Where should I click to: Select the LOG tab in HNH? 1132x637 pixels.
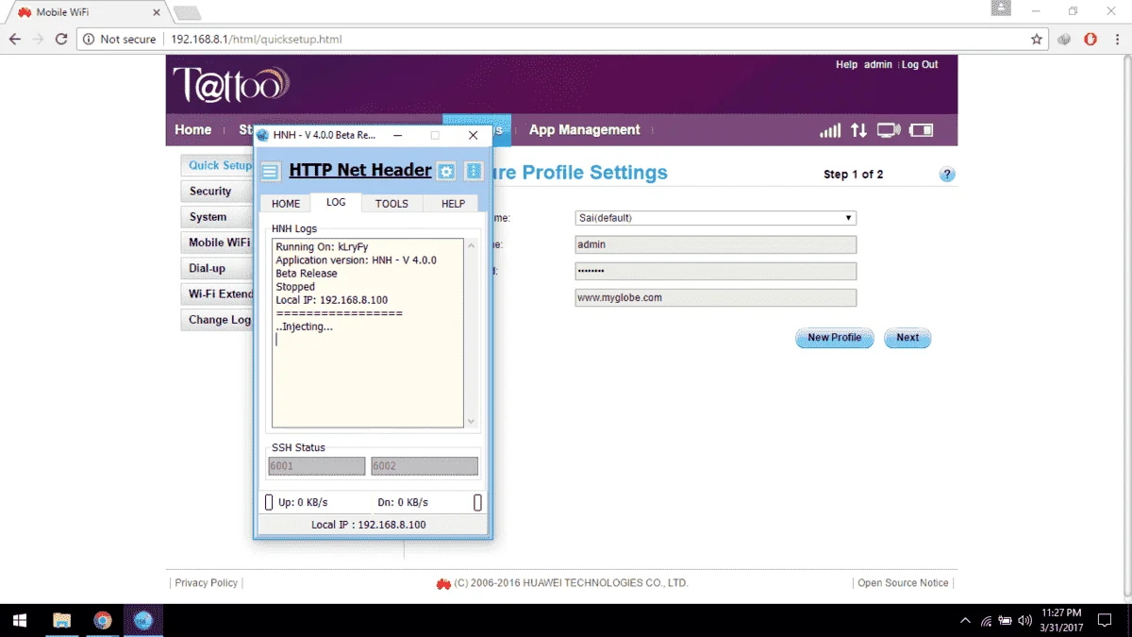coord(336,202)
